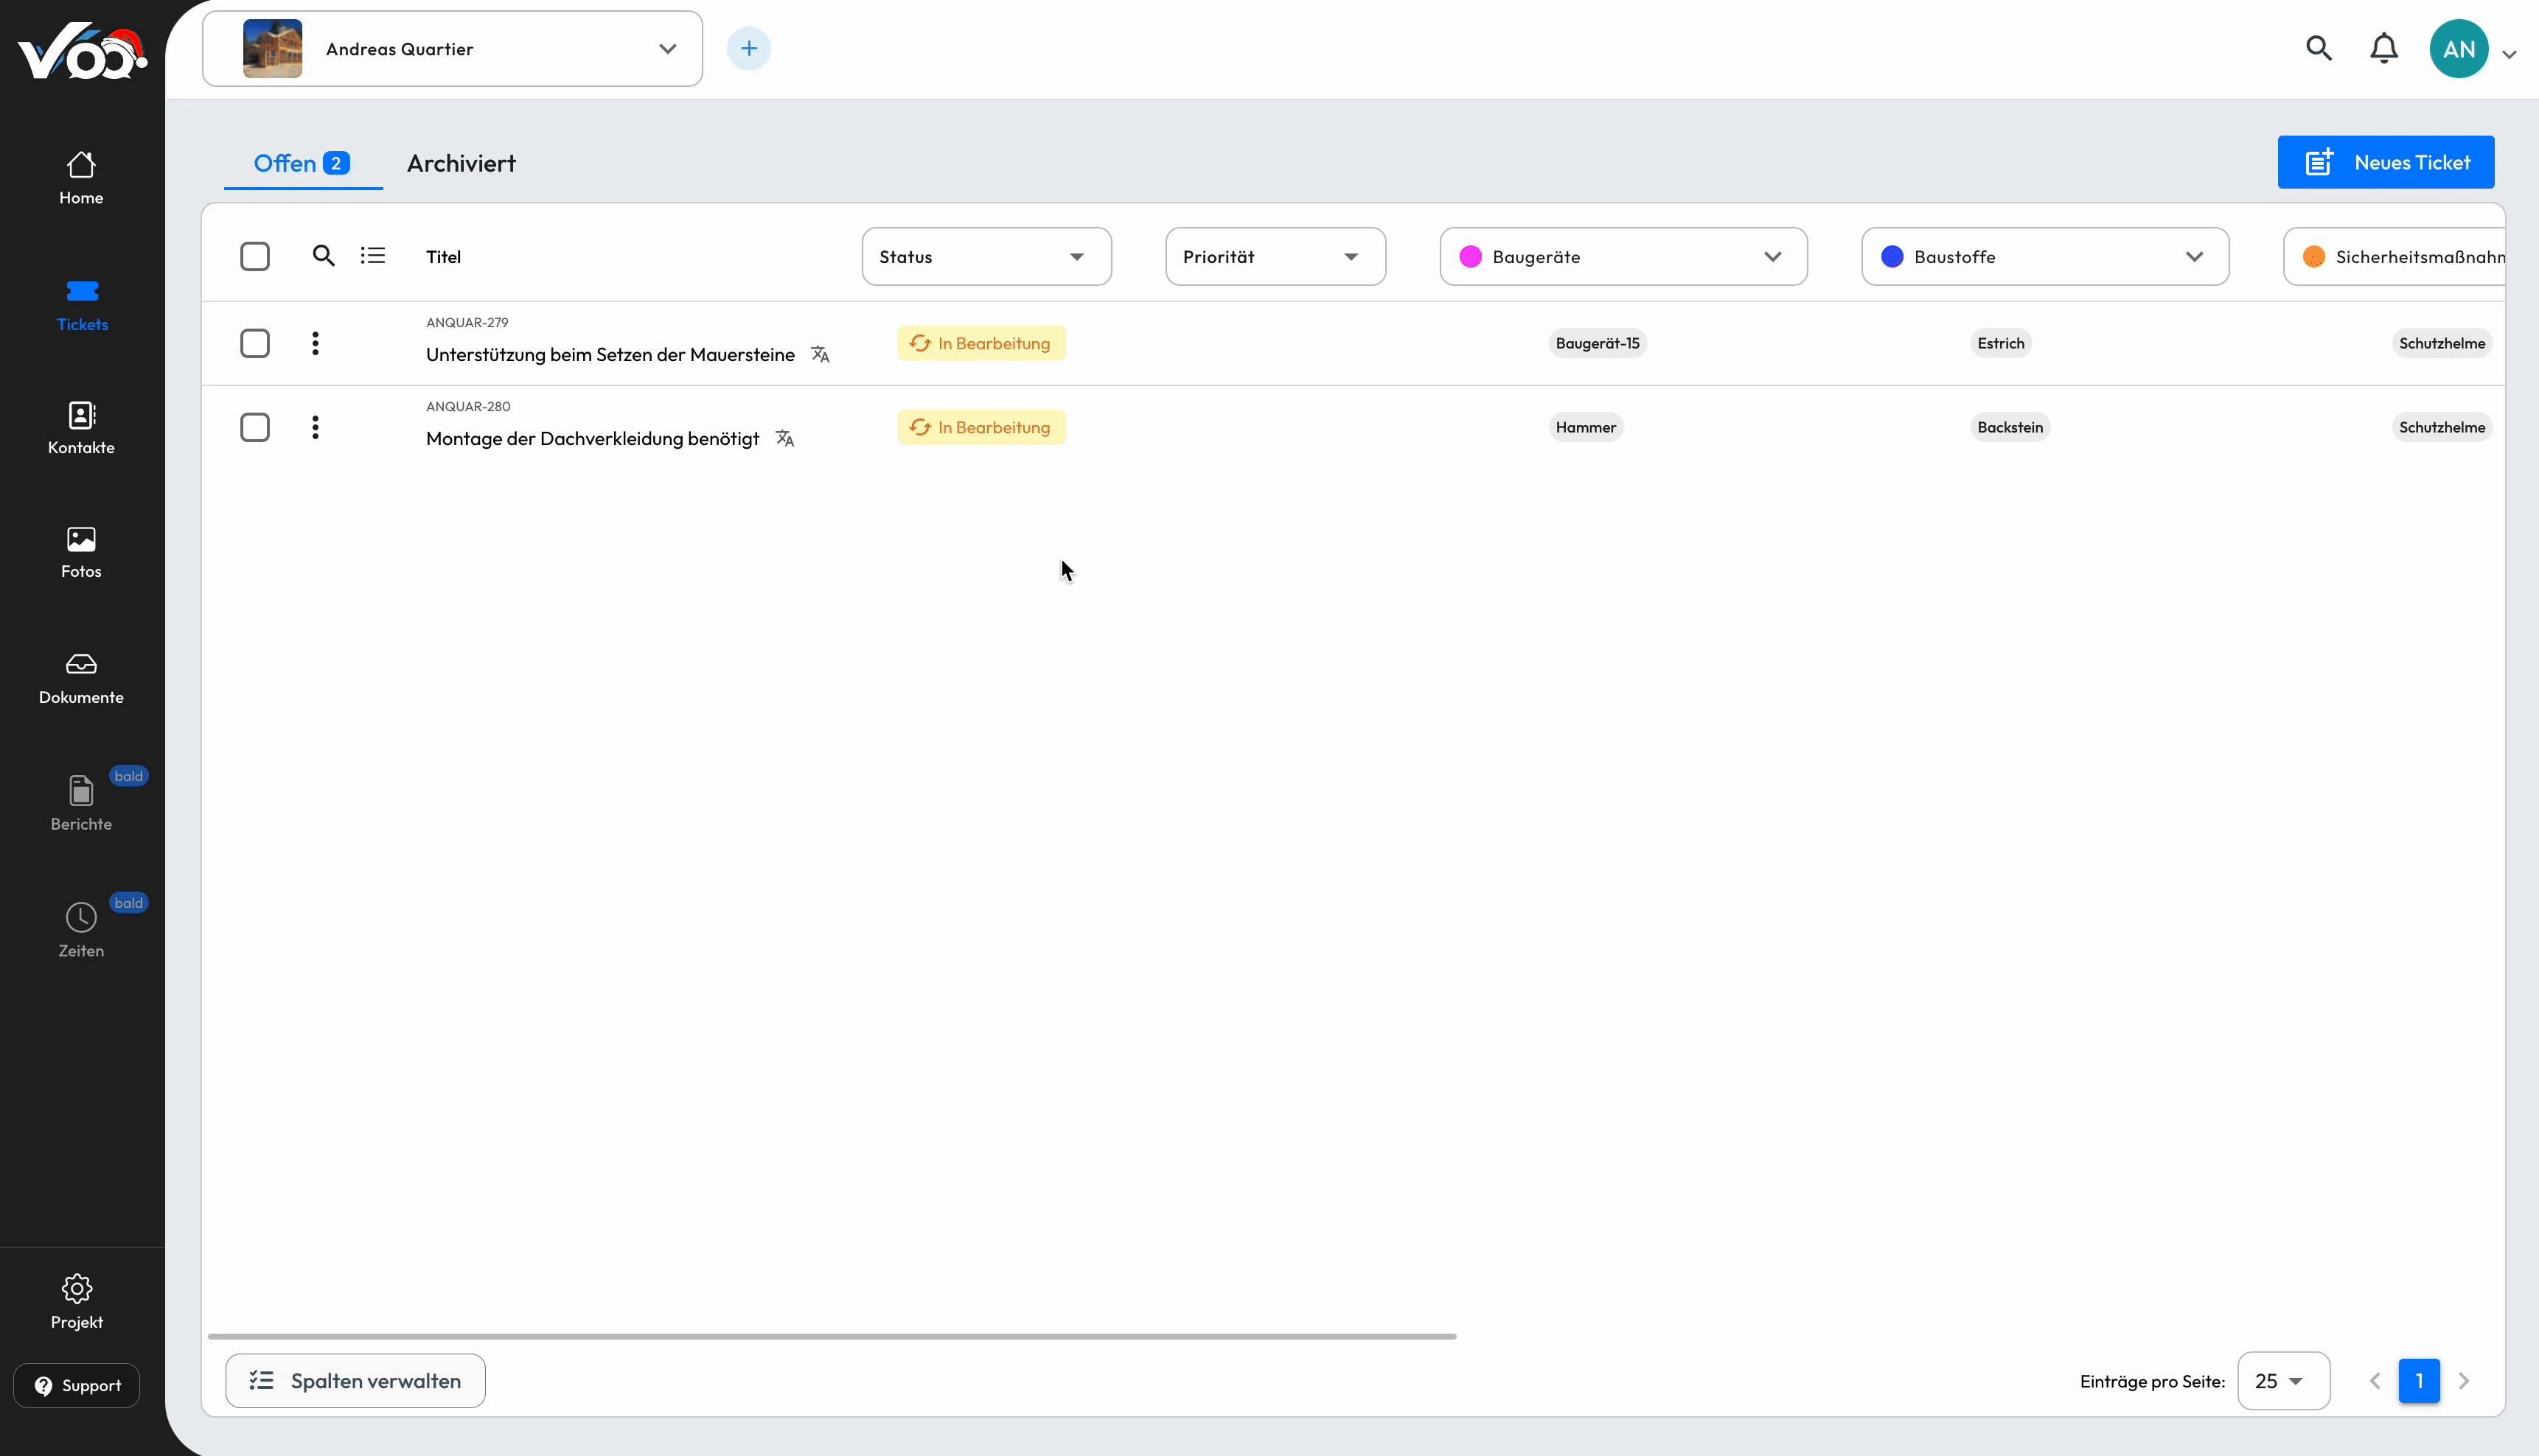Image resolution: width=2539 pixels, height=1456 pixels.
Task: Open the notifications bell
Action: [2384, 48]
